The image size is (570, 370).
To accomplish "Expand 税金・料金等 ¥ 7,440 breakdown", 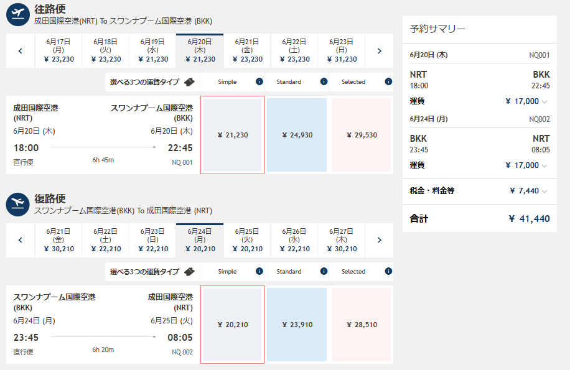I will click(x=544, y=192).
